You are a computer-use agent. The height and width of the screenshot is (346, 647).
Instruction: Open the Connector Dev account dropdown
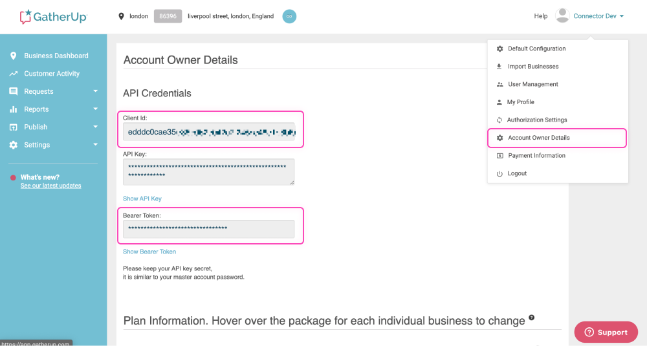[598, 16]
